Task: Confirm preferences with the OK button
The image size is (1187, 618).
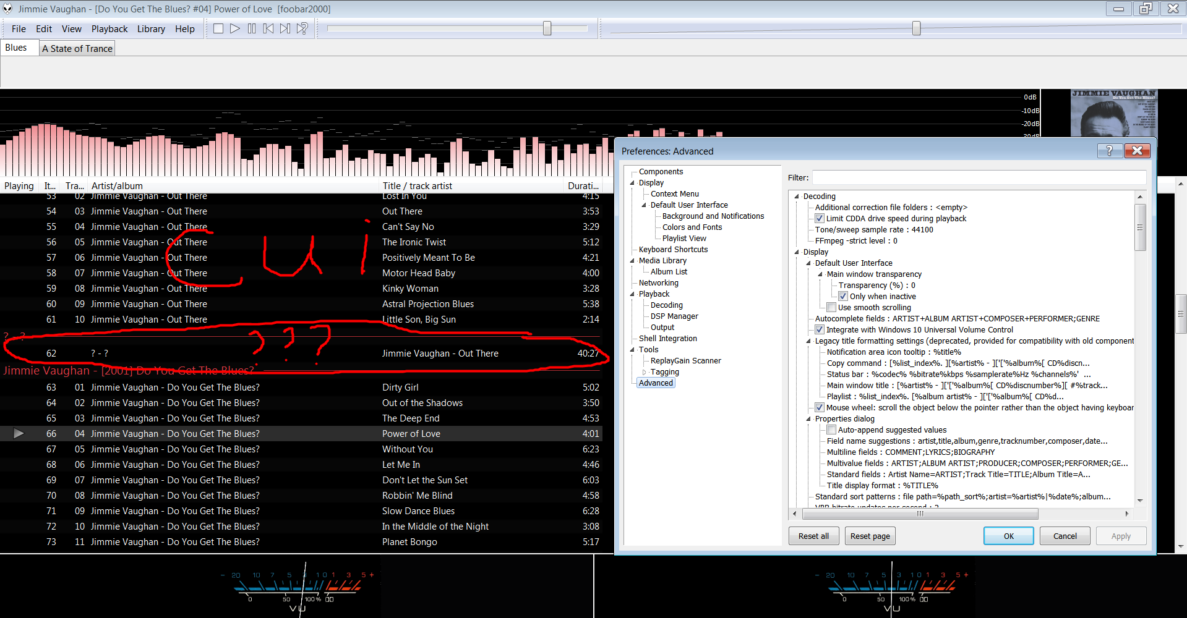Action: point(1008,536)
